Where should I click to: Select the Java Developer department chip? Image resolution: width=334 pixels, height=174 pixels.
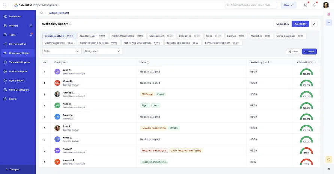(93, 36)
